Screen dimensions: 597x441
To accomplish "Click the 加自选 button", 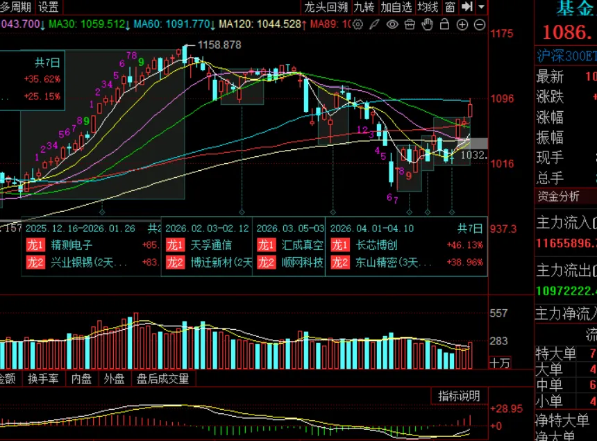I will (x=396, y=7).
